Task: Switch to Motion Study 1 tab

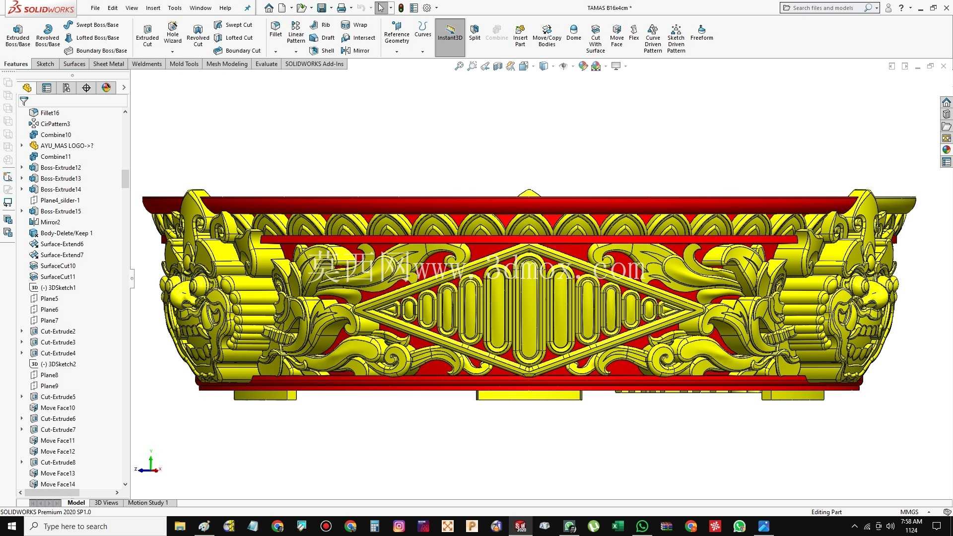Action: pyautogui.click(x=148, y=503)
